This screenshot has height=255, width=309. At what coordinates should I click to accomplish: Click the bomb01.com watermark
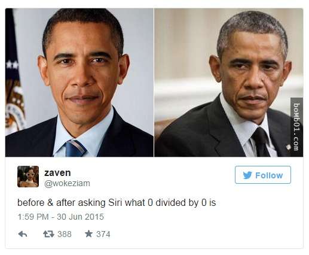296,127
